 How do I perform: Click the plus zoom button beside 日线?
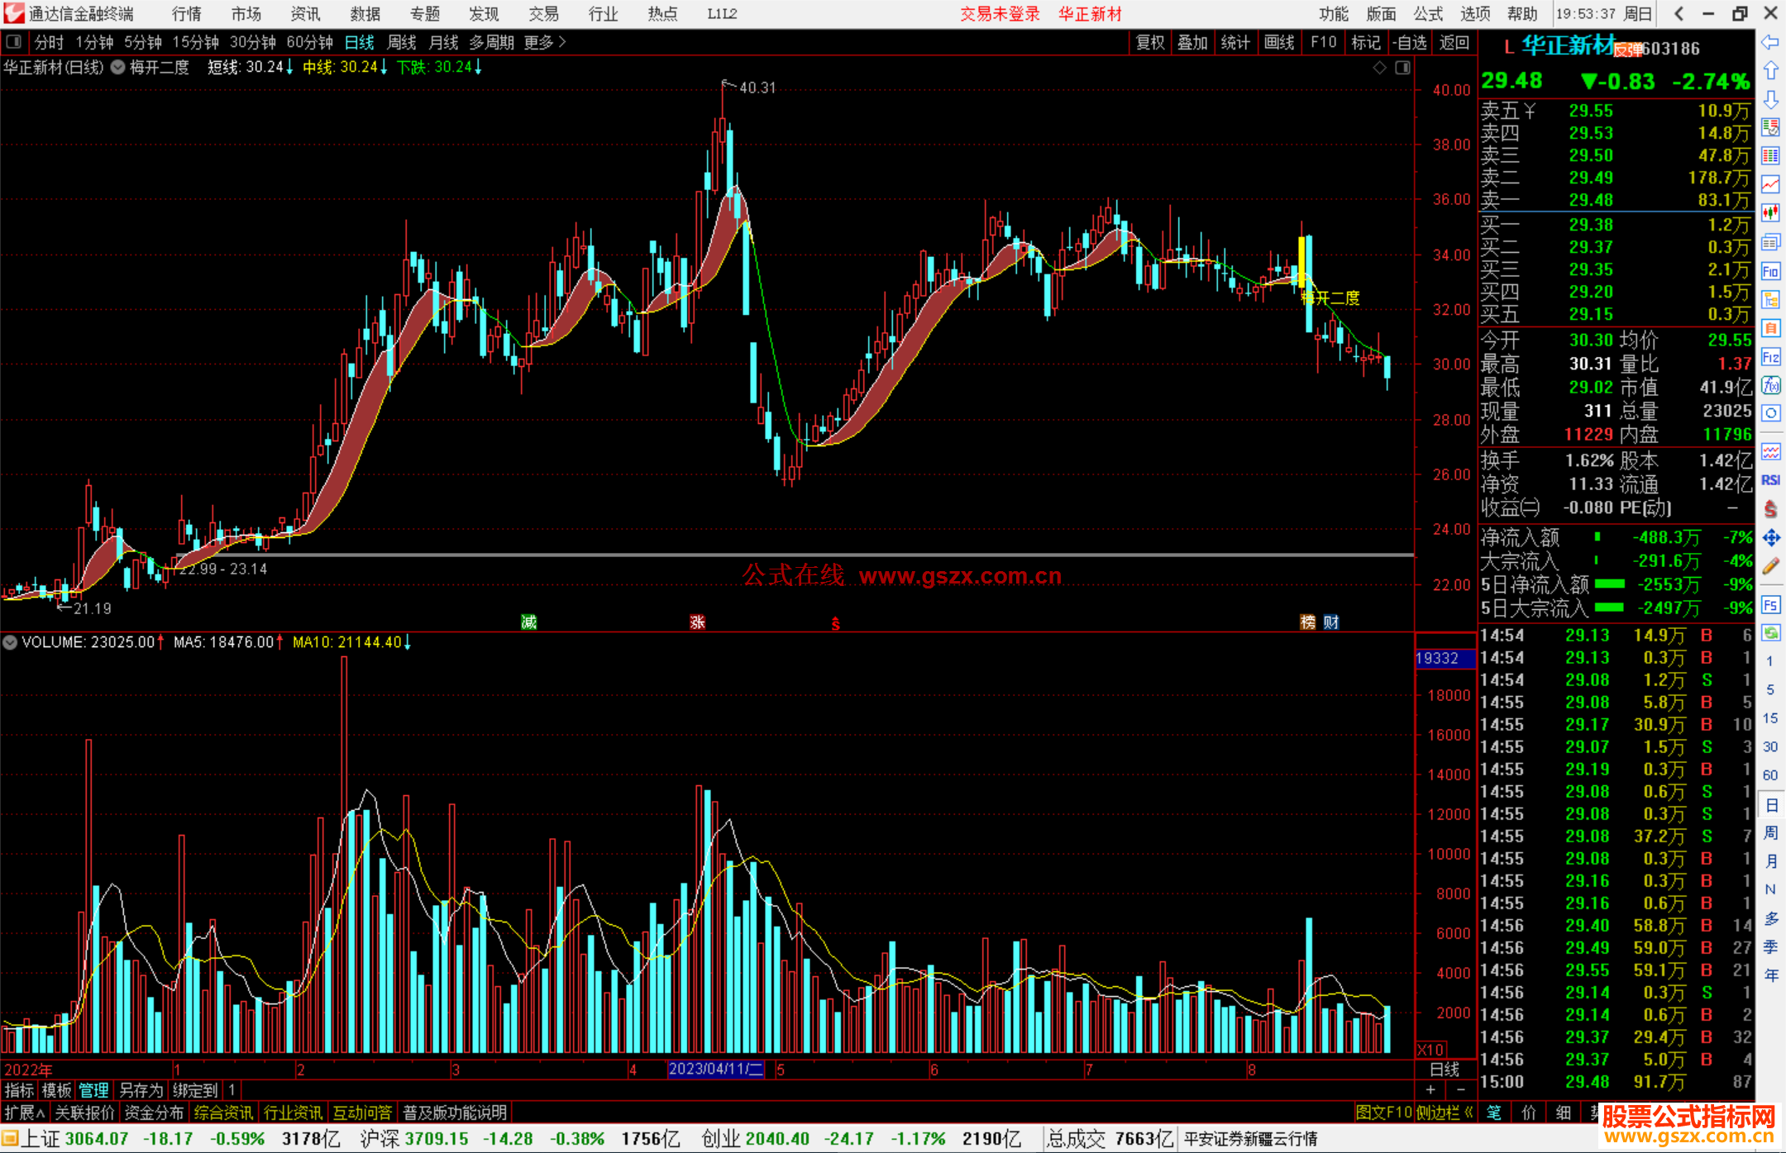[x=1431, y=1090]
